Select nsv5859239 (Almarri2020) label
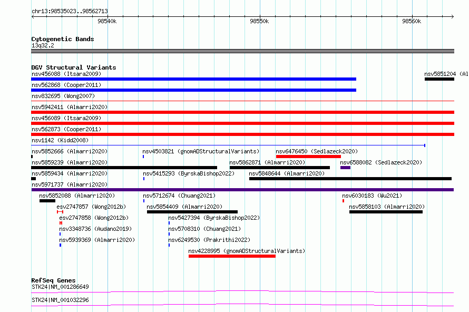 [70, 162]
